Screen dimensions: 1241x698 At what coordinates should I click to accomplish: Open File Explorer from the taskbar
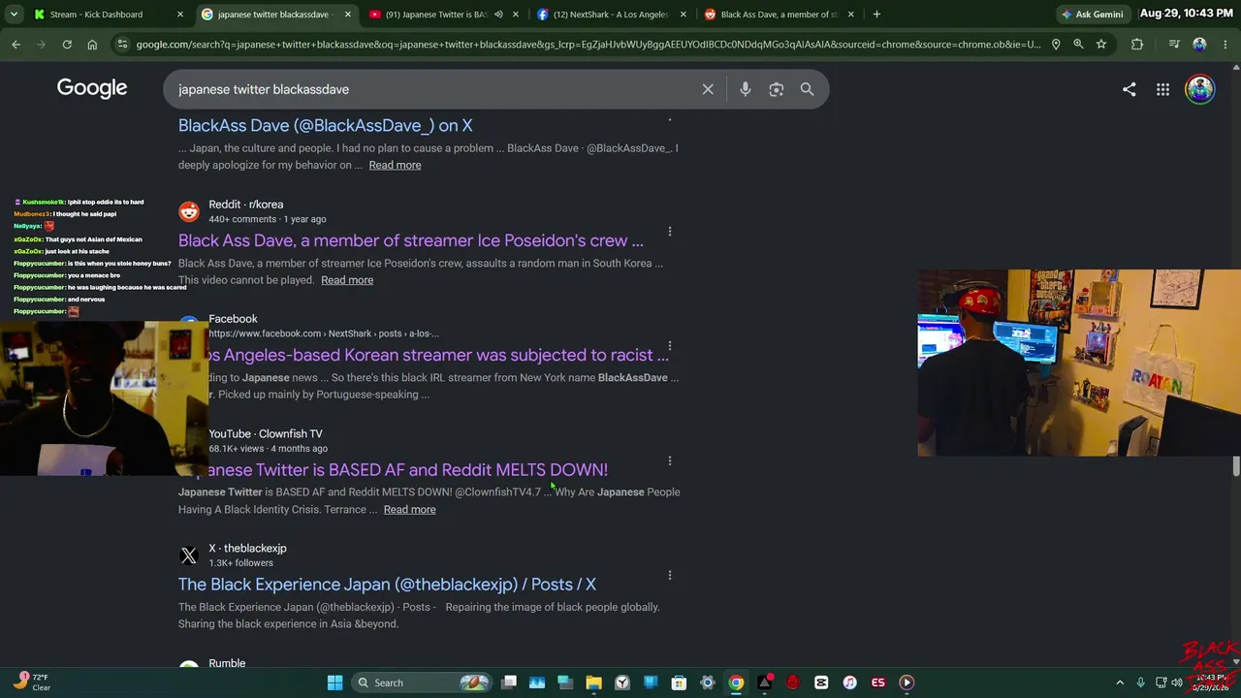pos(593,682)
